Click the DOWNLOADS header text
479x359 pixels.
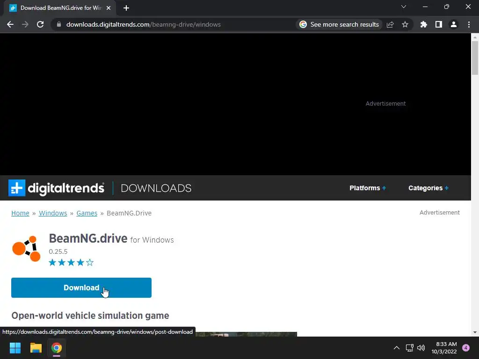click(156, 188)
